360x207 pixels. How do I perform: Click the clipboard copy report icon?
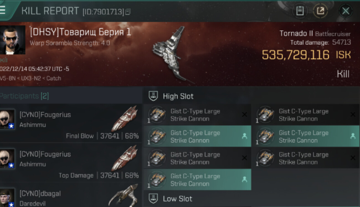(300, 11)
